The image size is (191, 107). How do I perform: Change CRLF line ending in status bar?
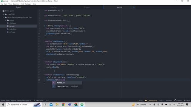pyautogui.click(x=141, y=100)
